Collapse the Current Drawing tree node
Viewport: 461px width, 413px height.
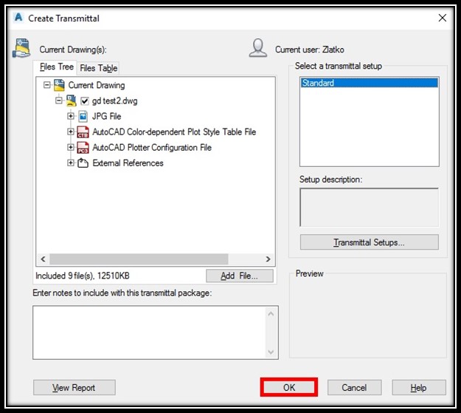[x=46, y=85]
